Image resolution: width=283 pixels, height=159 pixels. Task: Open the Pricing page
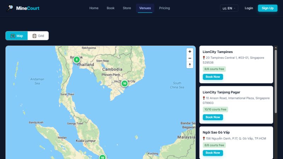[x=164, y=8]
